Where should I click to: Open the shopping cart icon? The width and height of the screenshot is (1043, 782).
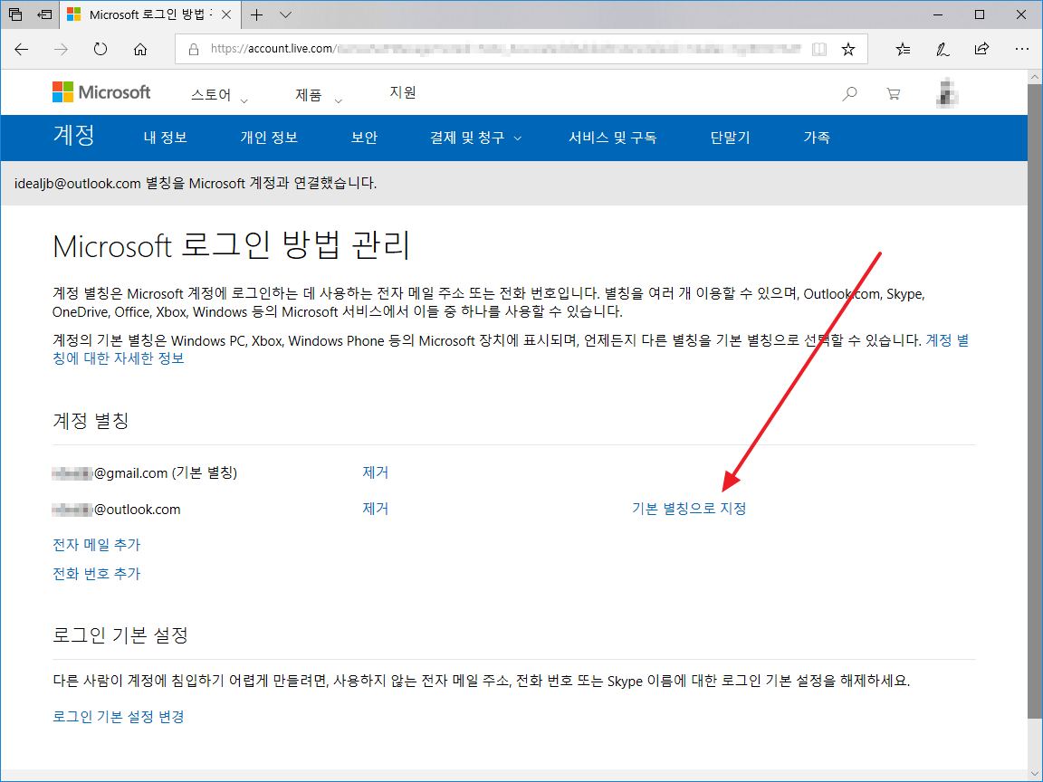tap(894, 94)
